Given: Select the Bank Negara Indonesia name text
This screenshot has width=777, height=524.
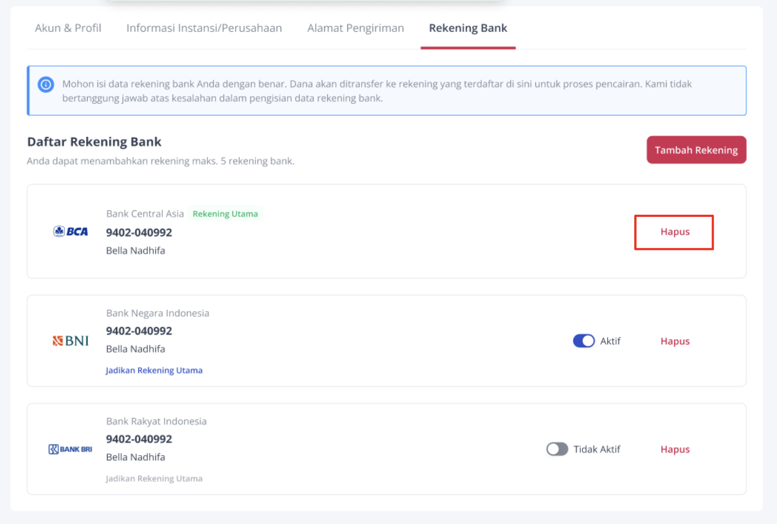Looking at the screenshot, I should pos(157,313).
